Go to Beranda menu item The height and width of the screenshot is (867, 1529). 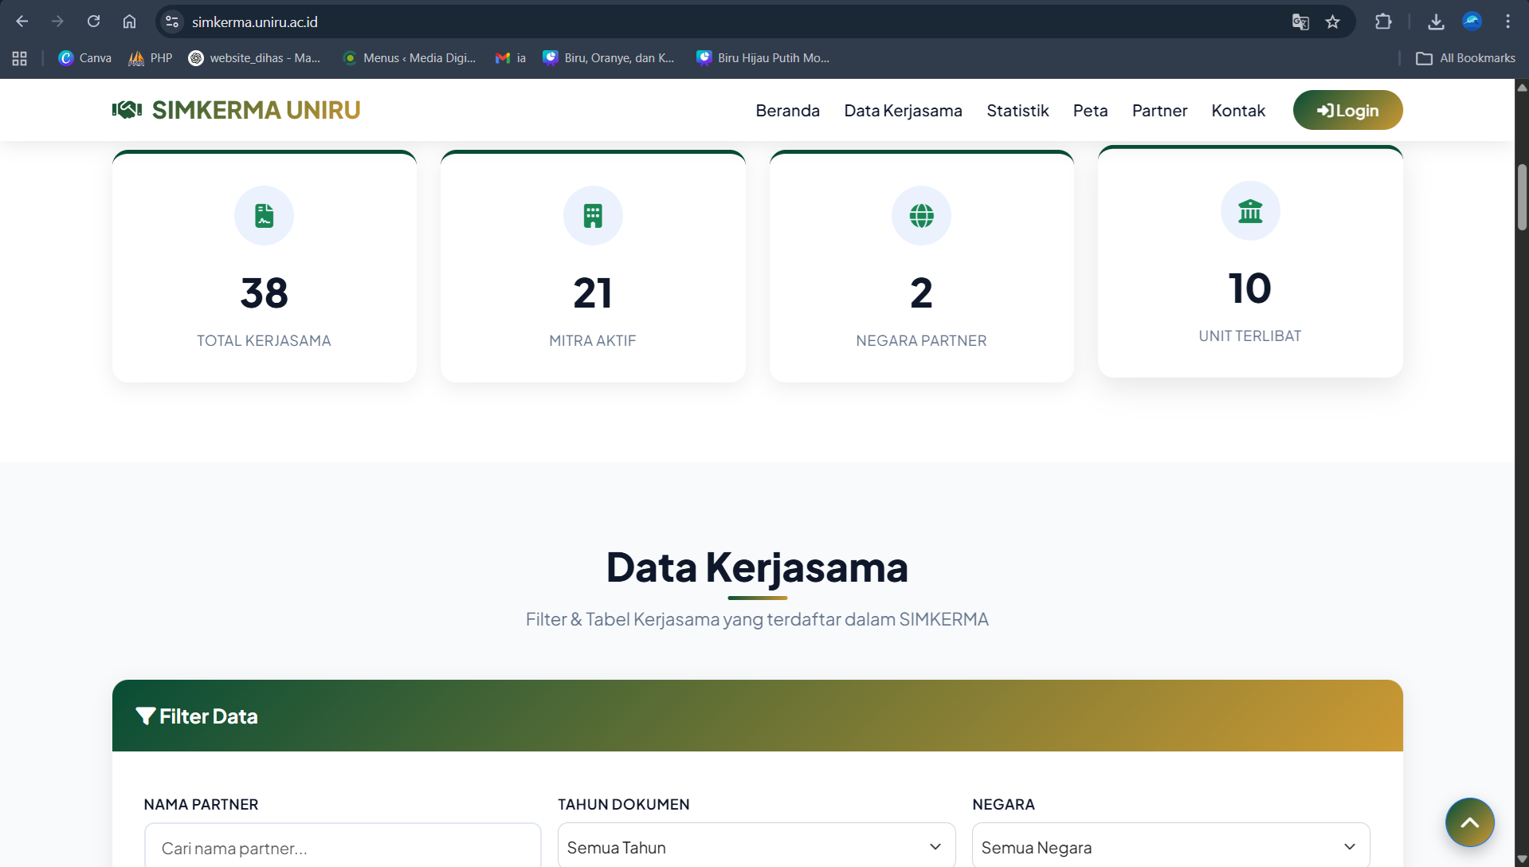[787, 111]
